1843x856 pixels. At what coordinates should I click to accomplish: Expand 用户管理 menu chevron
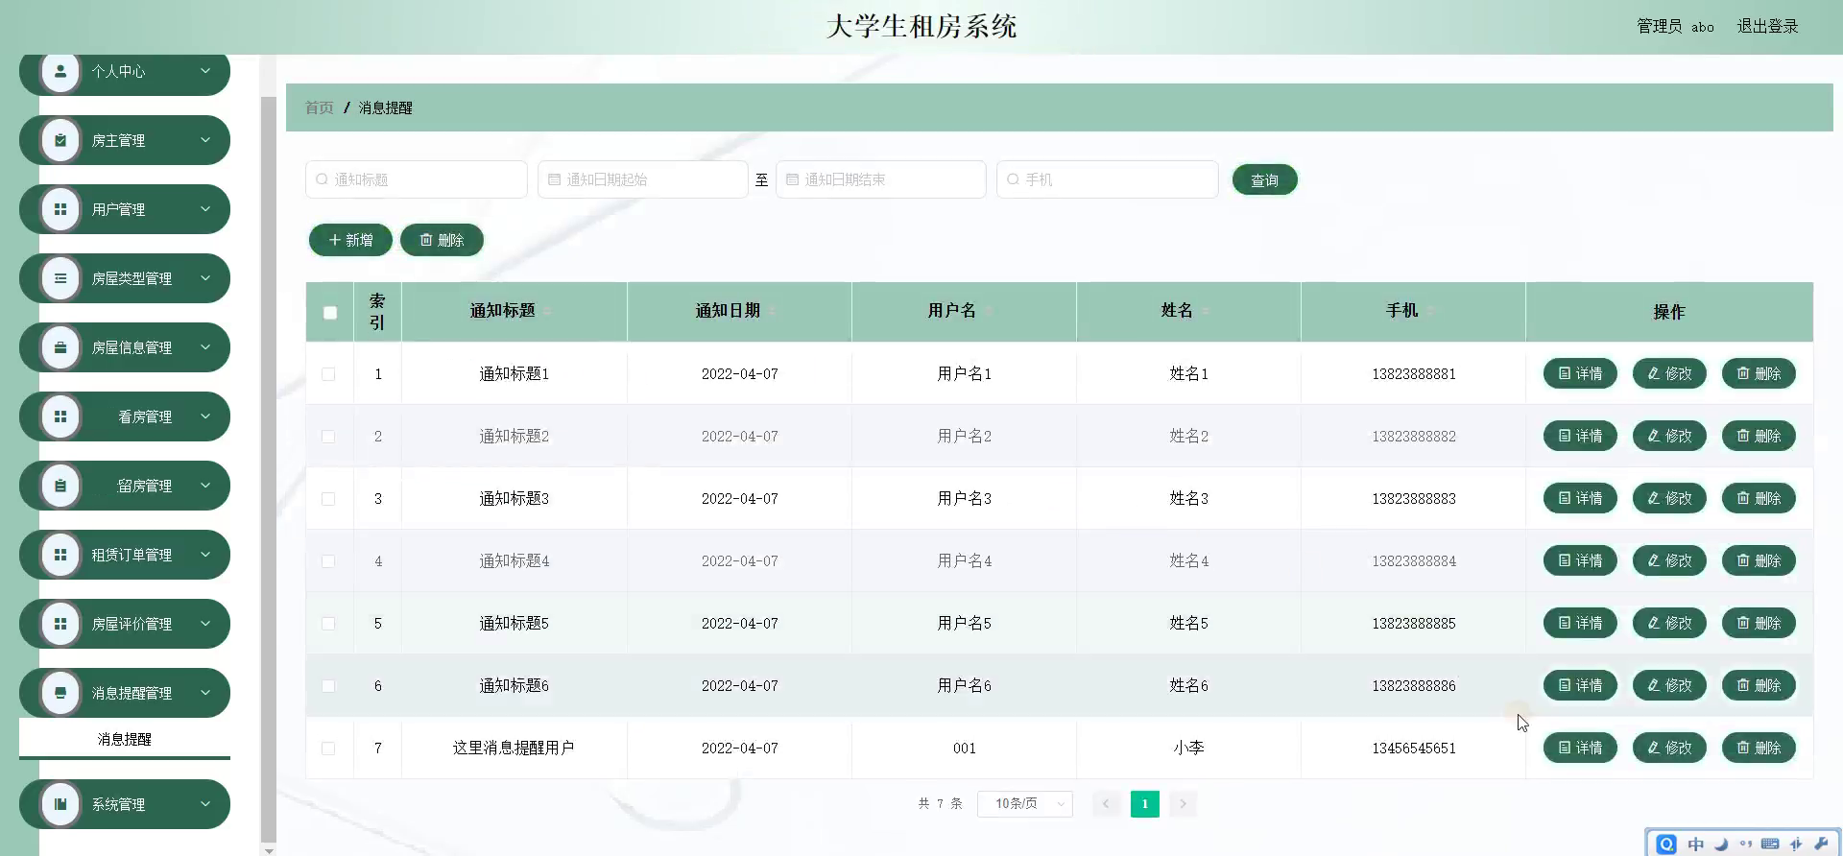[204, 209]
